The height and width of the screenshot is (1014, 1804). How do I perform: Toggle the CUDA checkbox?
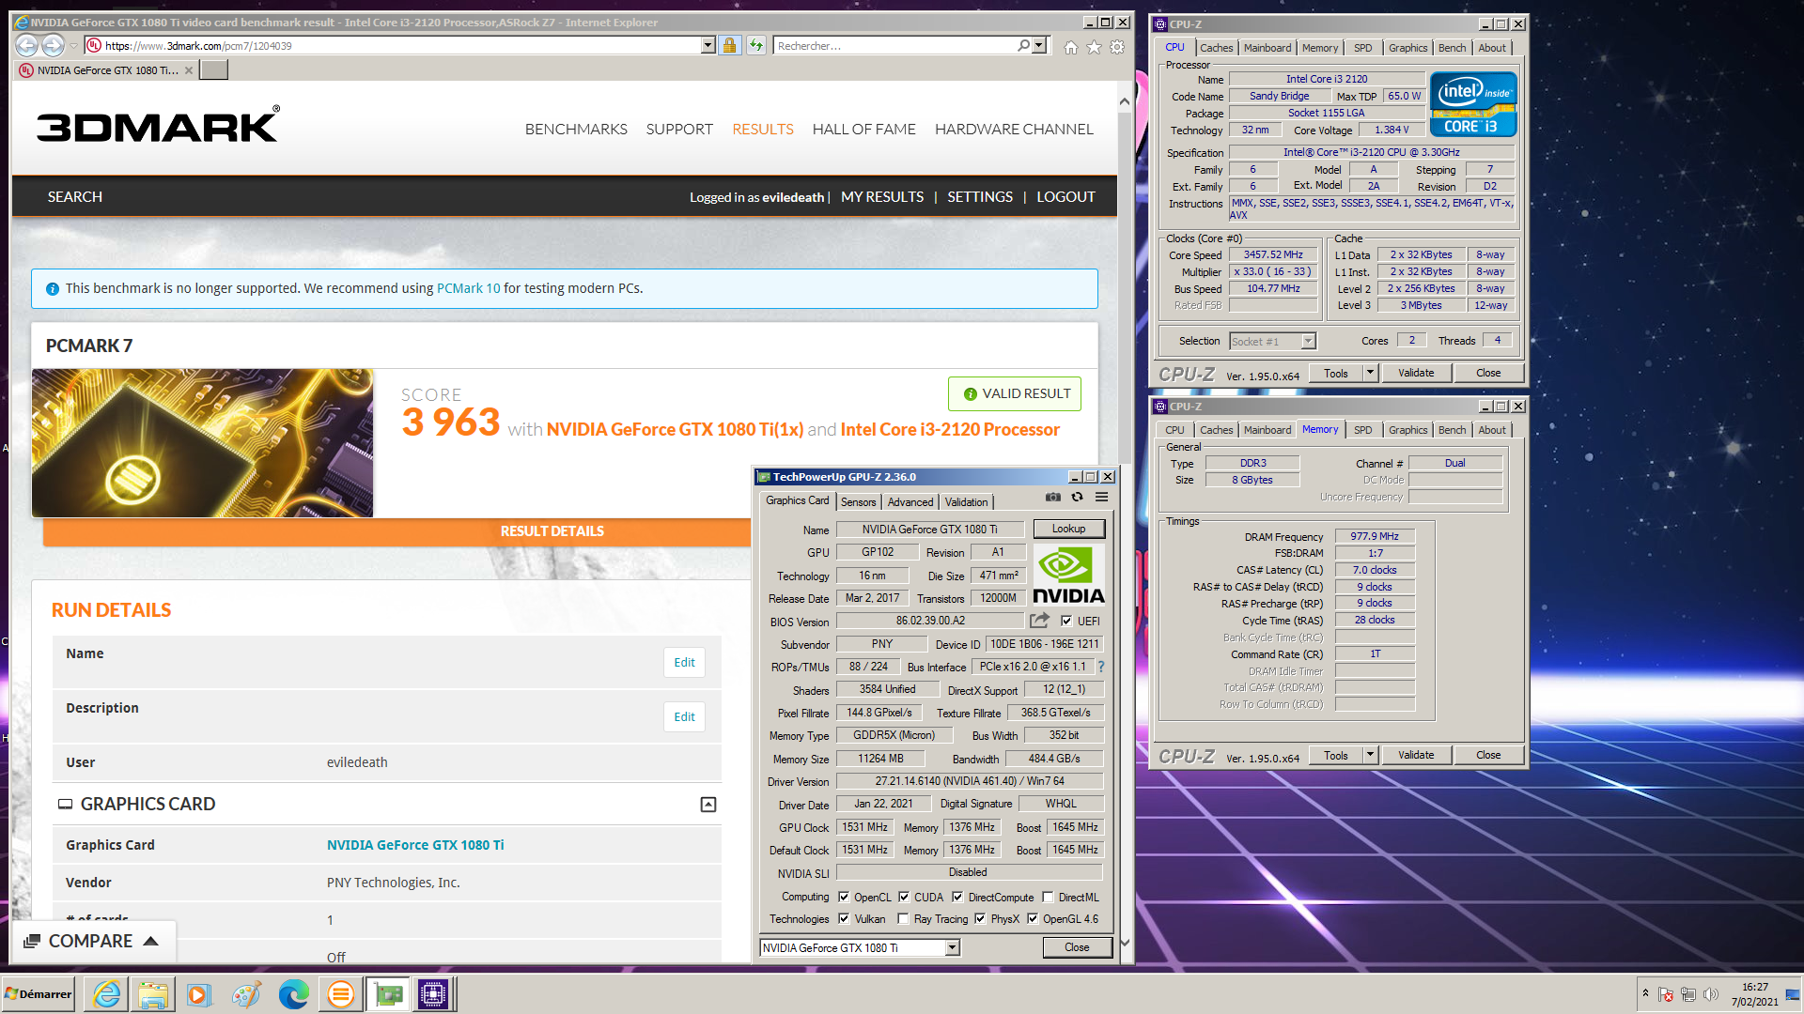coord(904,897)
